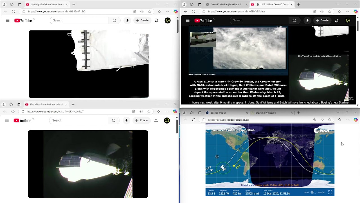Go back in top-right browser window
The width and height of the screenshot is (360, 203).
(185, 12)
